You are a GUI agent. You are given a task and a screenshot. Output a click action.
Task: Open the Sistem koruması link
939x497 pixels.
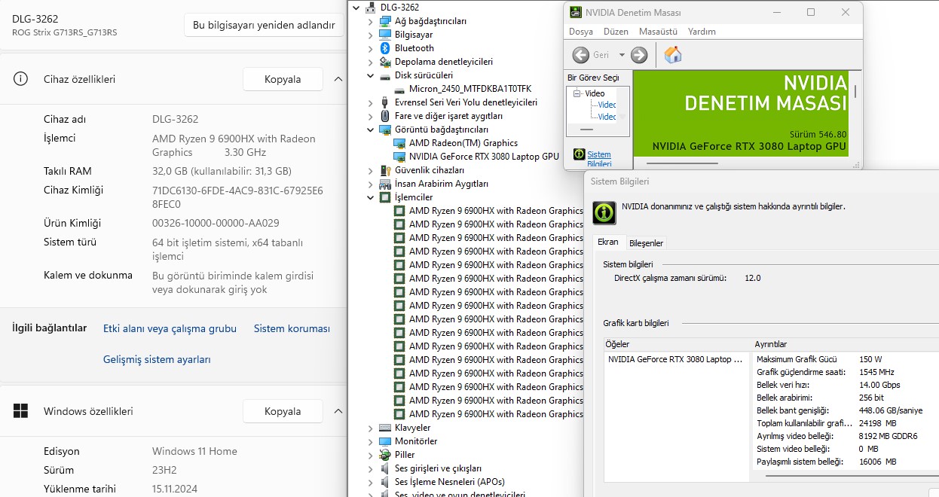[x=292, y=328]
